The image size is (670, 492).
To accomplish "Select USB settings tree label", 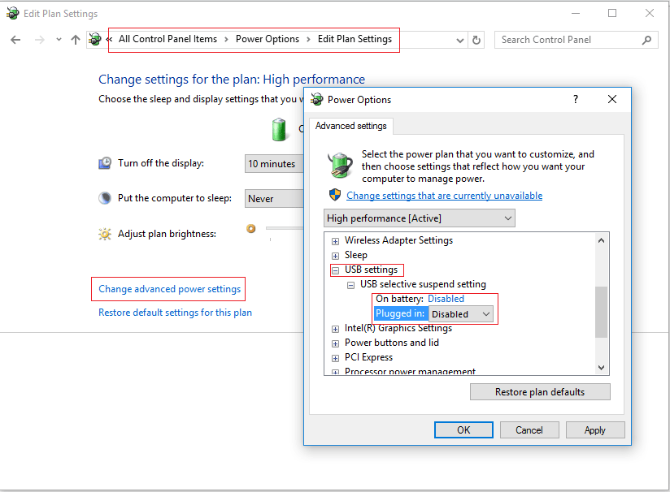I will tap(371, 270).
